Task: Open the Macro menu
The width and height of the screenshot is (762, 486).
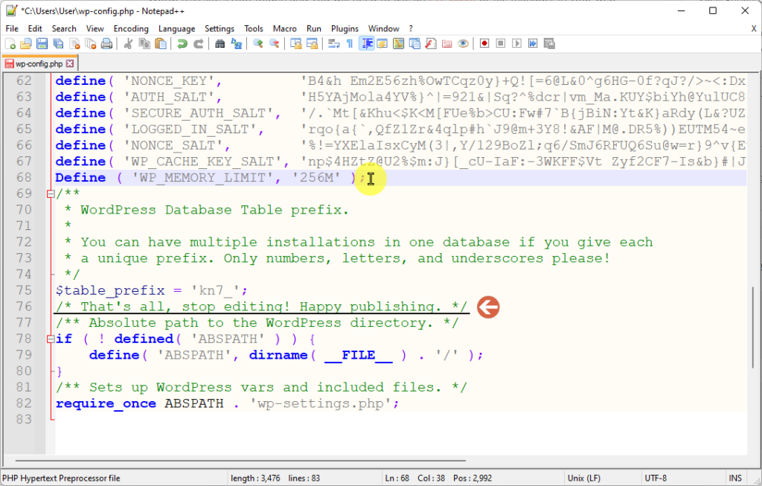Action: tap(284, 29)
